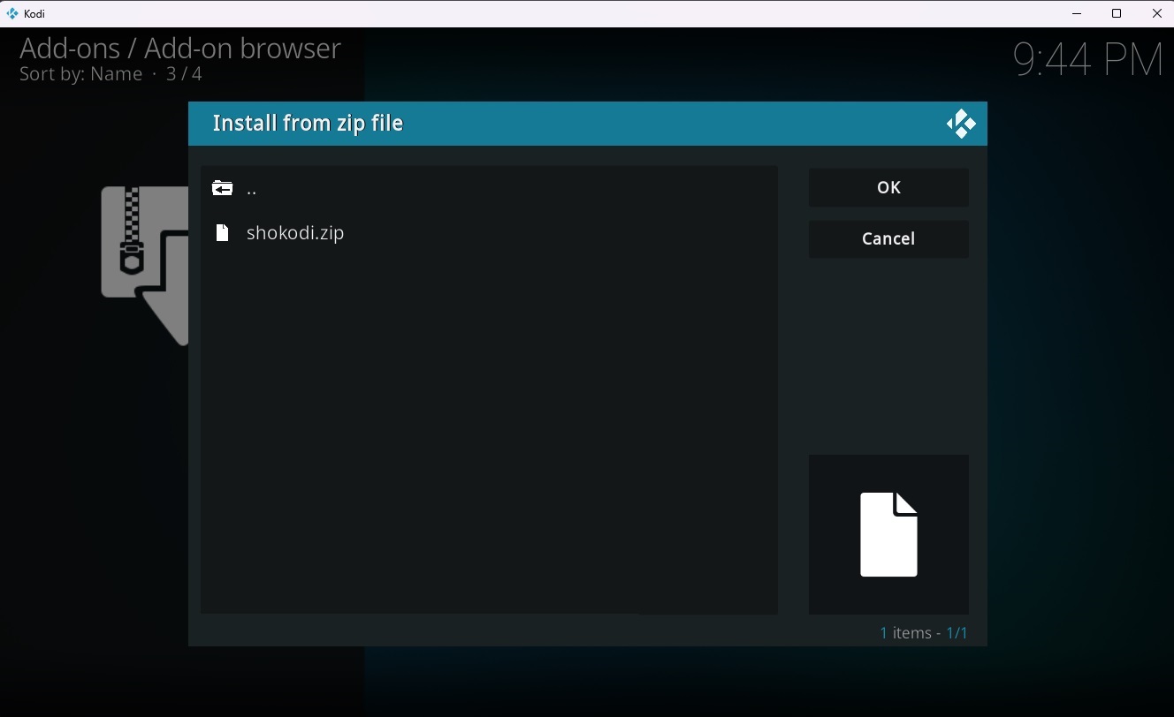Image resolution: width=1174 pixels, height=717 pixels.
Task: Minimize the Kodi window
Action: [x=1077, y=13]
